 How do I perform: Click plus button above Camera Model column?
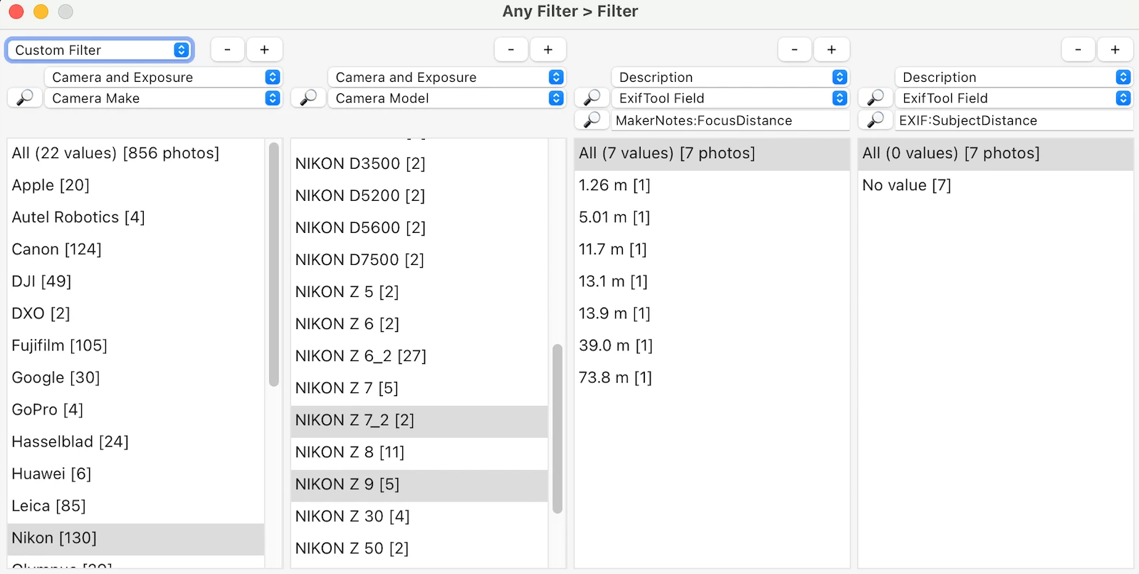pos(548,50)
